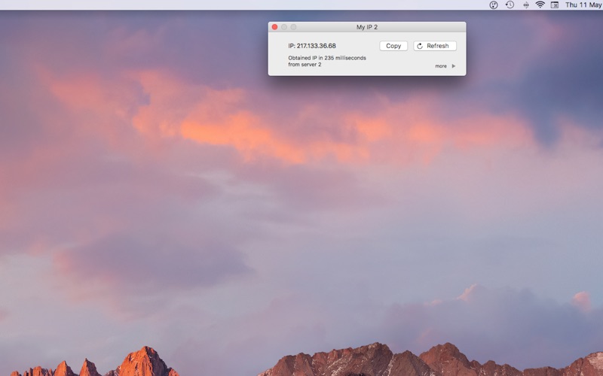The image size is (603, 376).
Task: Click the desktop wallpaper mountain peak
Action: [x=145, y=352]
